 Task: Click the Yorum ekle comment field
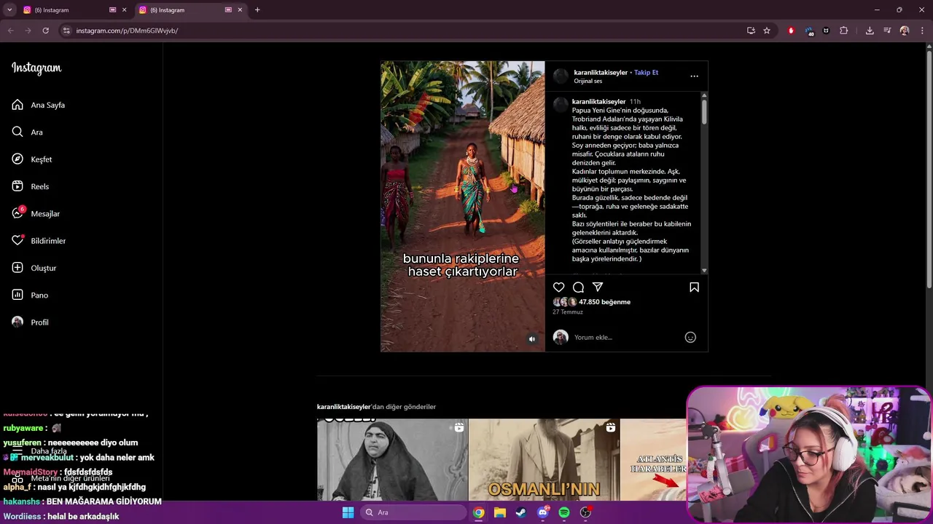(x=627, y=337)
